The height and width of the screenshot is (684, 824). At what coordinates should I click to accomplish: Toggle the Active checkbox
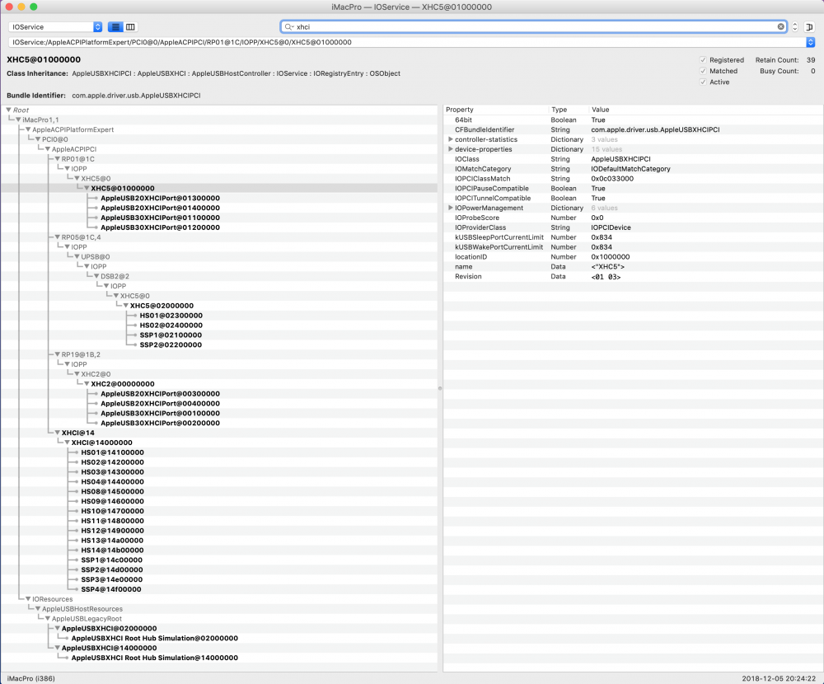[703, 82]
